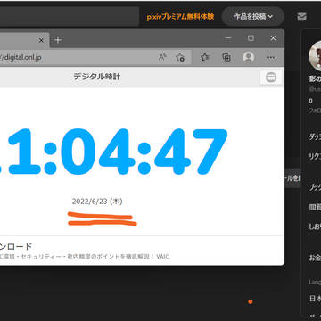The height and width of the screenshot is (321, 321).
Task: Click the ad description text mentioning VAIO
Action: click(x=85, y=256)
